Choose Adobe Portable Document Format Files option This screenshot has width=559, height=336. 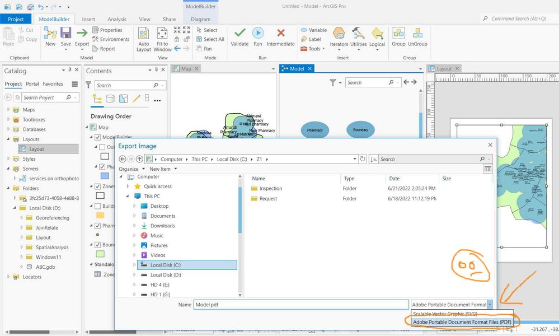462,322
